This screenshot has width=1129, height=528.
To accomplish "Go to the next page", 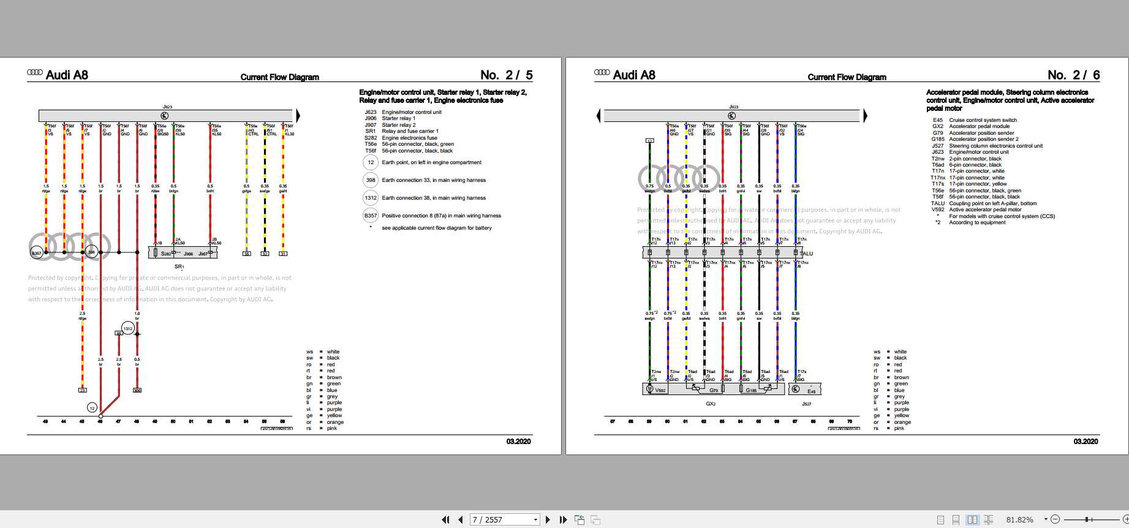I will pos(548,520).
